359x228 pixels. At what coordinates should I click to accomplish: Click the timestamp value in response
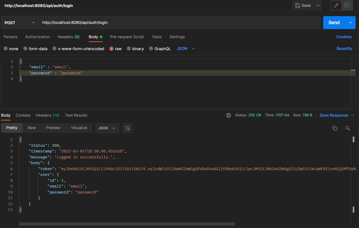click(x=92, y=151)
